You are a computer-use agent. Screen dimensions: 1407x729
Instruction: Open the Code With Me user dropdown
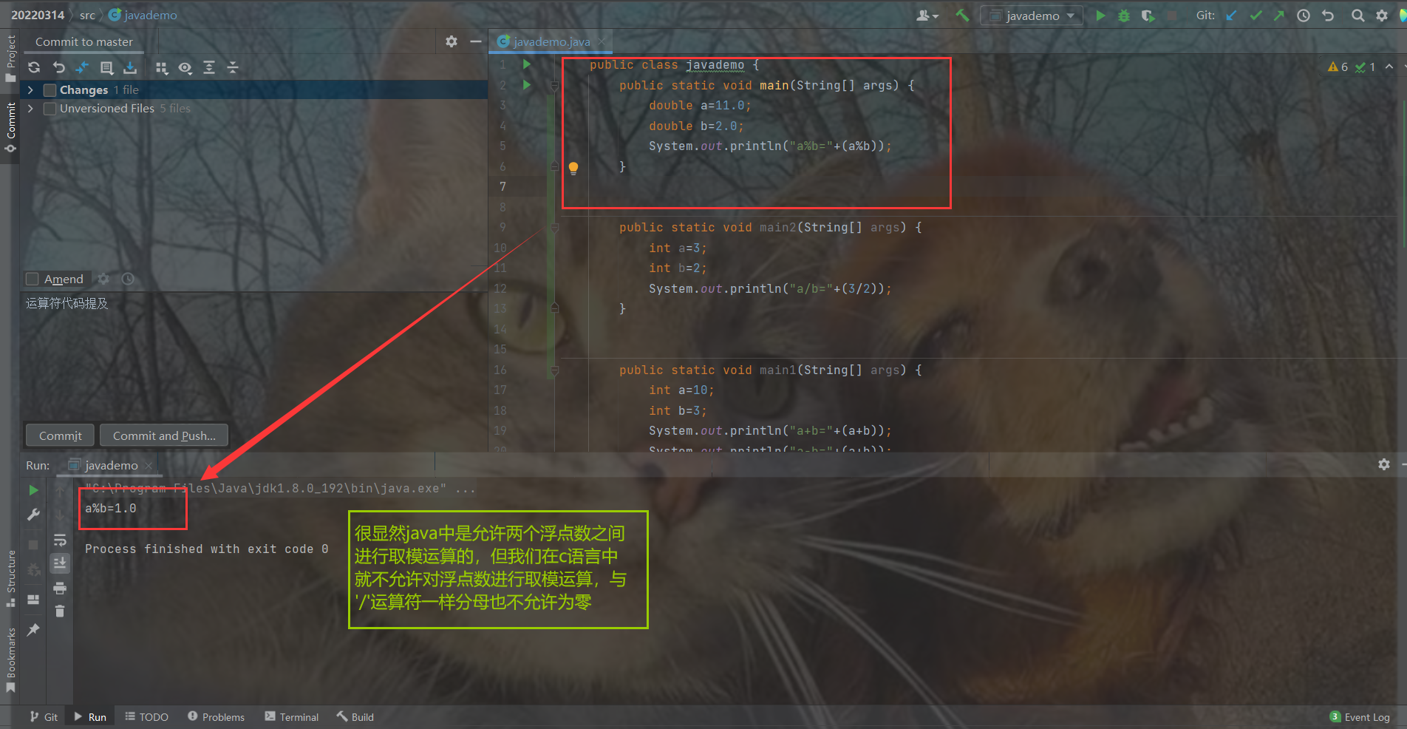927,16
